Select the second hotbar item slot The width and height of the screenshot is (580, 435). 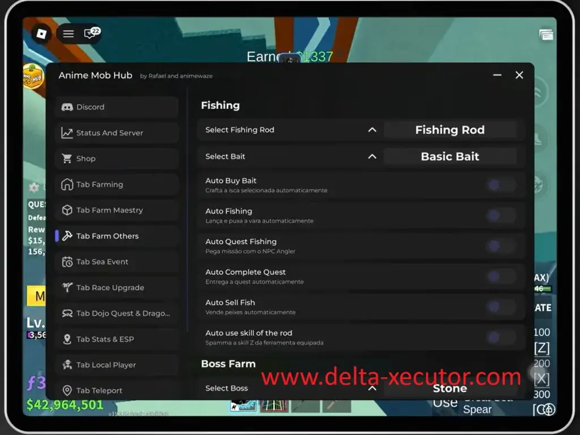point(275,406)
